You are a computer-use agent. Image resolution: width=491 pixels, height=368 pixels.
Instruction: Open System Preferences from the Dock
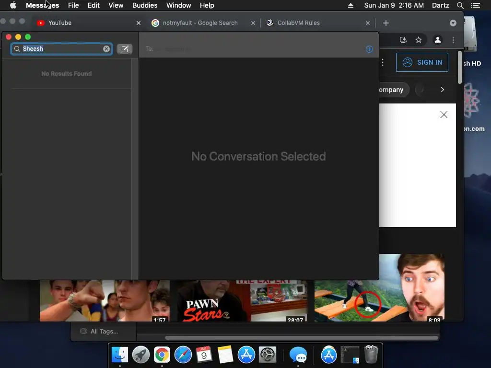[x=268, y=355]
